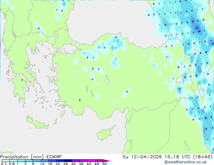Click the legend label '30'
214x165 pixels.
pos(73,164)
